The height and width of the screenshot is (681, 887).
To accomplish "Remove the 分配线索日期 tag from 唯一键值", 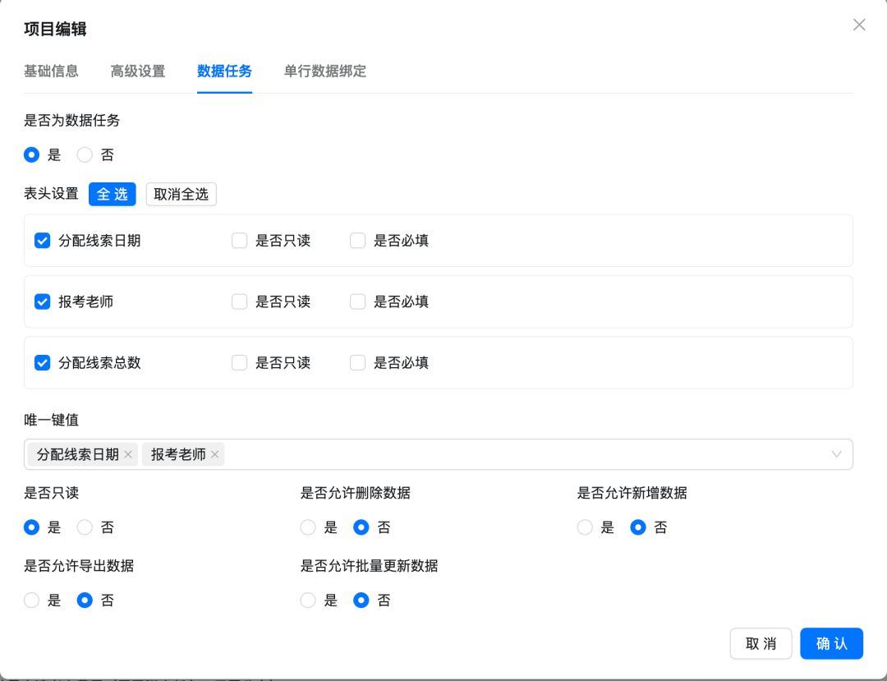I will point(128,454).
